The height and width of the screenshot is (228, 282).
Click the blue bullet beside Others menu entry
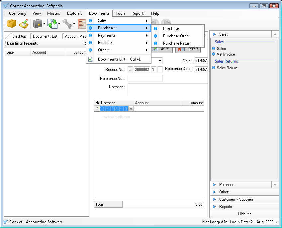pyautogui.click(x=90, y=50)
